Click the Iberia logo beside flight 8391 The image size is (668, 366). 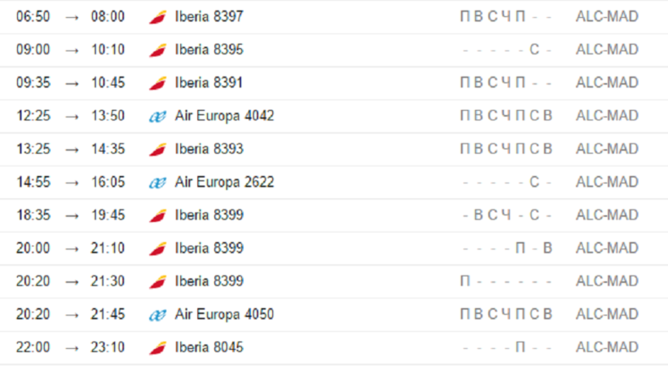(x=157, y=83)
